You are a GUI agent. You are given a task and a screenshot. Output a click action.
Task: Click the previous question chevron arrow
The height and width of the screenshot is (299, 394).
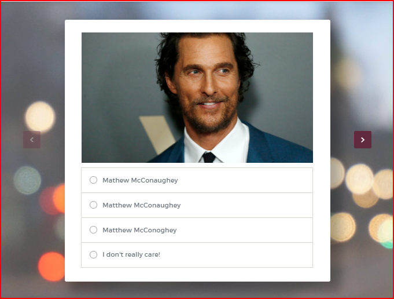(x=32, y=140)
